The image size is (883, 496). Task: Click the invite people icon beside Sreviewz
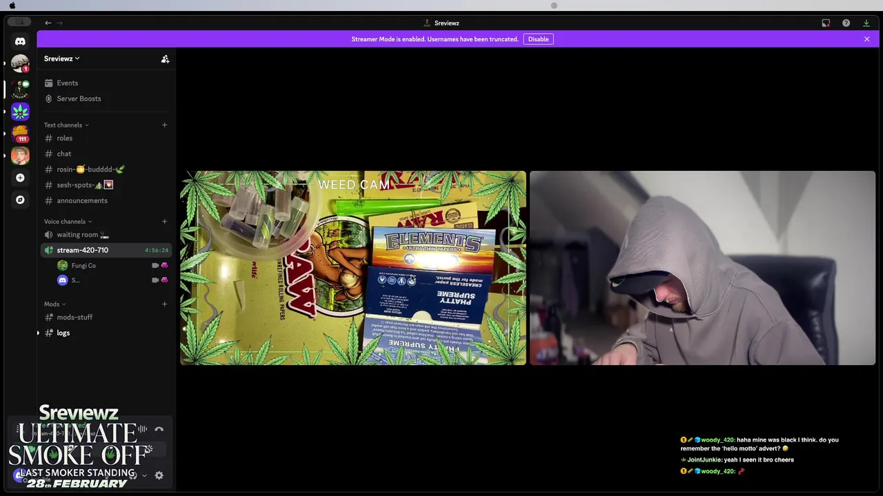coord(165,59)
